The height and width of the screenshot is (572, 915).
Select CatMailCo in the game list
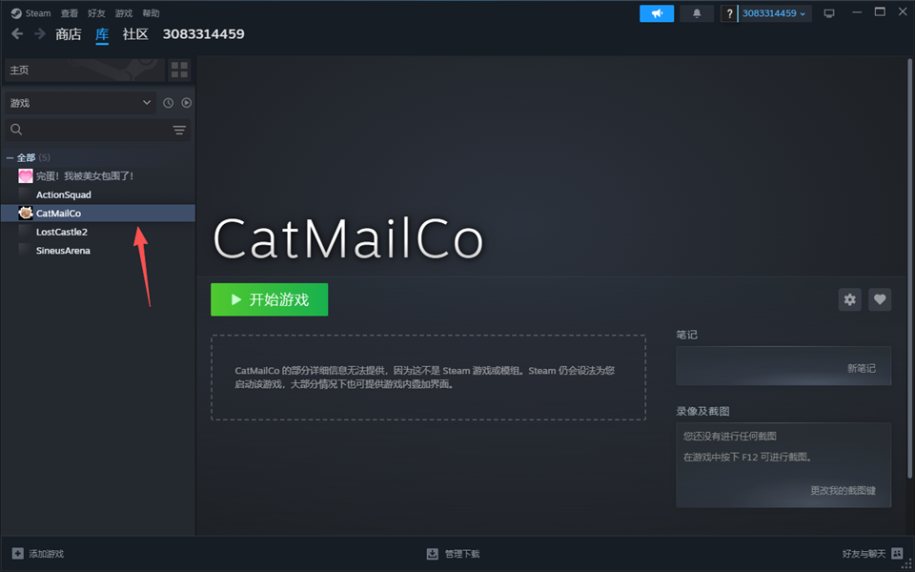[97, 213]
